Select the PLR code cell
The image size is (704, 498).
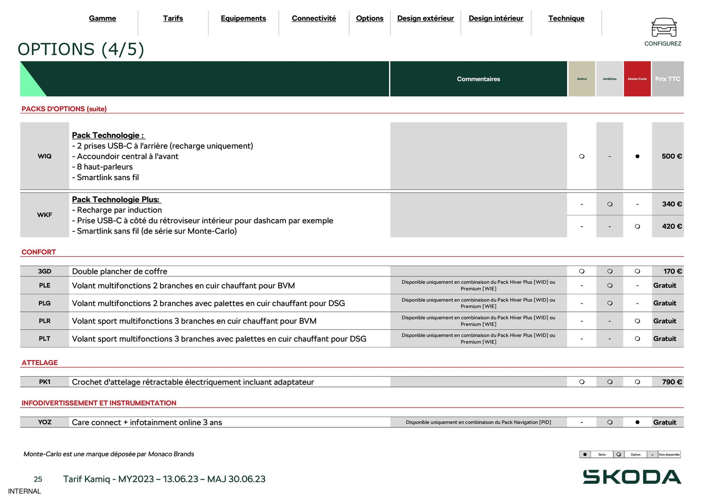pyautogui.click(x=44, y=321)
